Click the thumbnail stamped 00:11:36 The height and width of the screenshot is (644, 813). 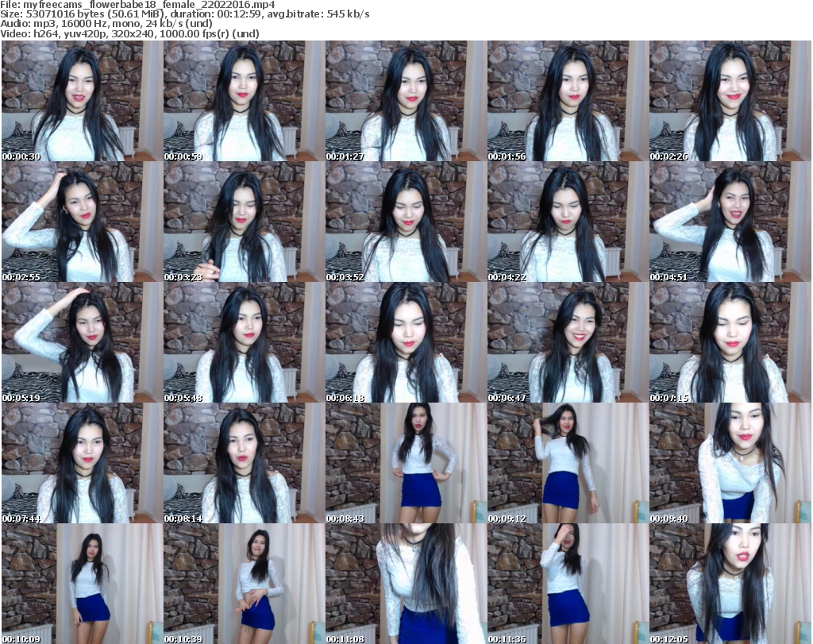point(568,584)
